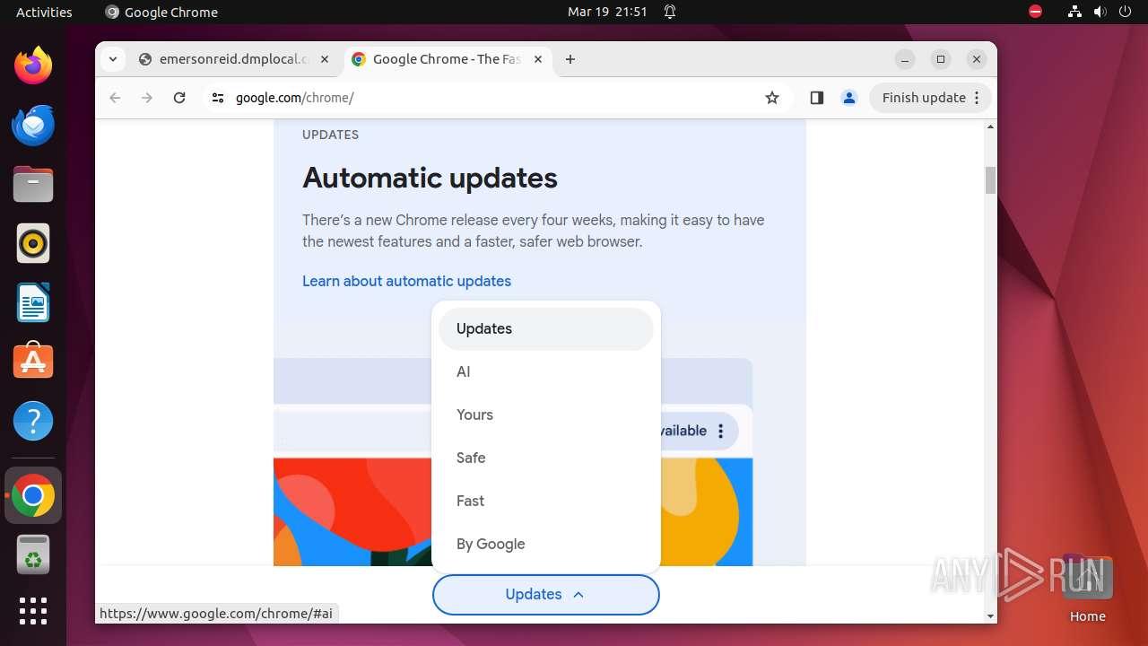Click the Google Chrome dock icon
The image size is (1148, 646).
coord(33,495)
